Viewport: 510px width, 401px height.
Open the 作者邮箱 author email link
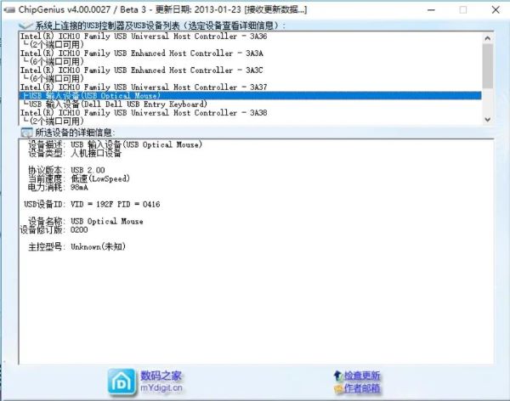(x=362, y=388)
